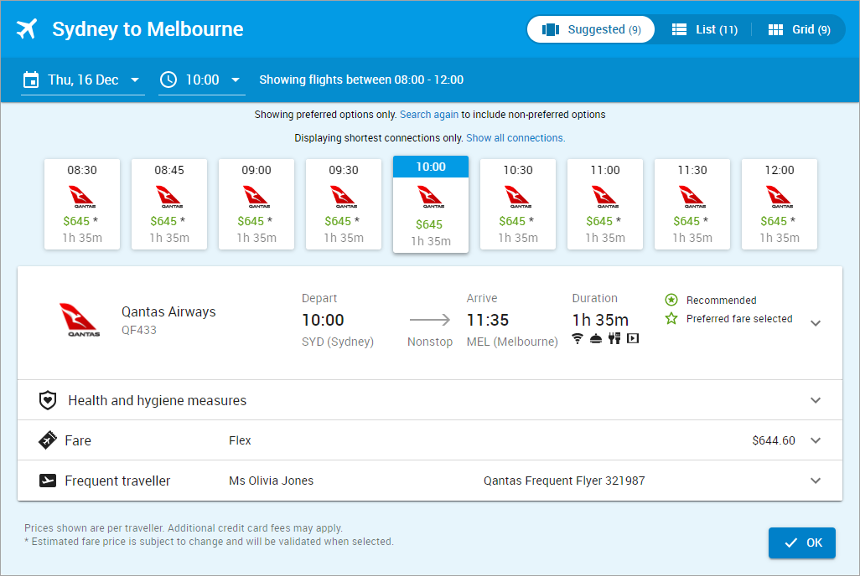The image size is (860, 576).
Task: Click the Frequent traveller plane icon
Action: click(48, 481)
